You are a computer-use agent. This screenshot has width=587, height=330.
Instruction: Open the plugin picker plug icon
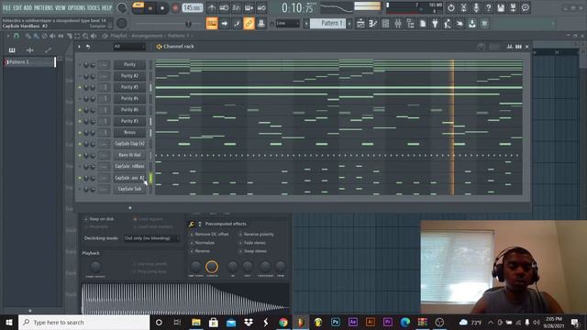[x=435, y=24]
